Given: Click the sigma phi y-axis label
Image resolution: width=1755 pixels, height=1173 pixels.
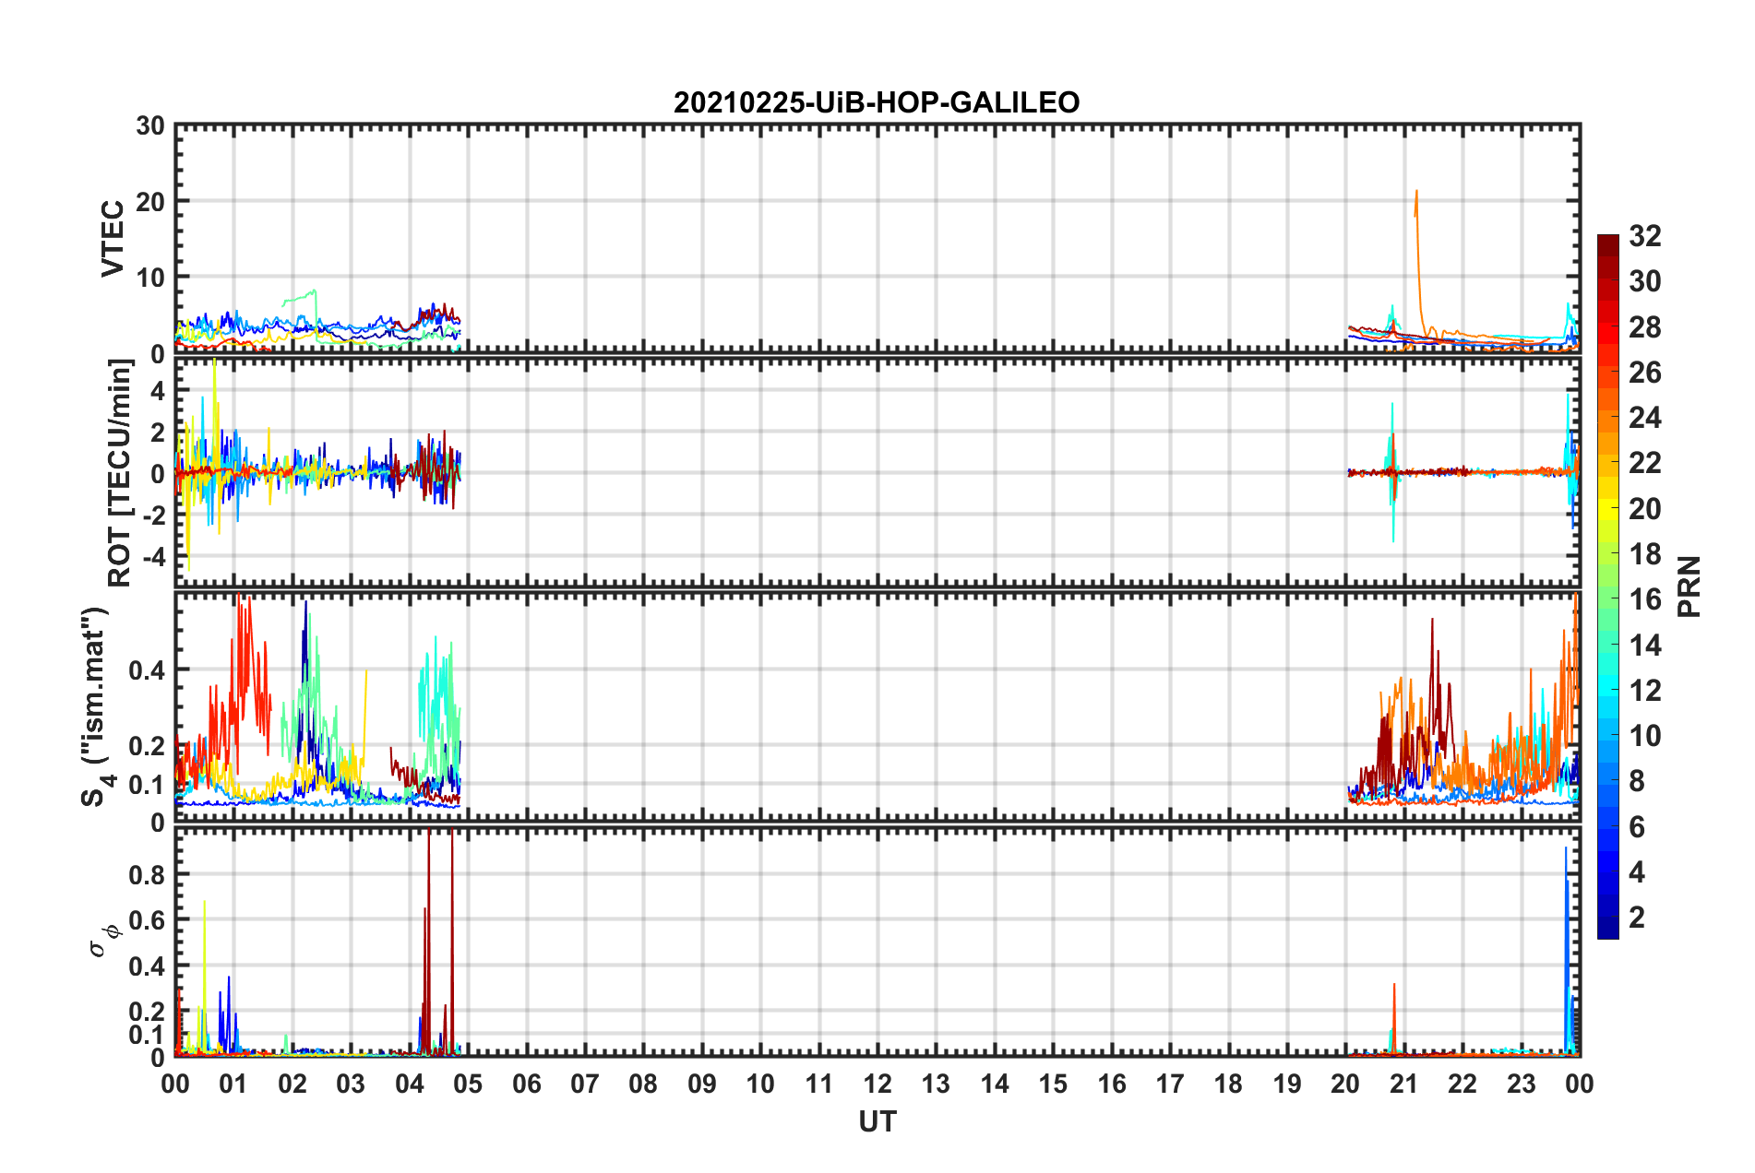Looking at the screenshot, I should 104,940.
